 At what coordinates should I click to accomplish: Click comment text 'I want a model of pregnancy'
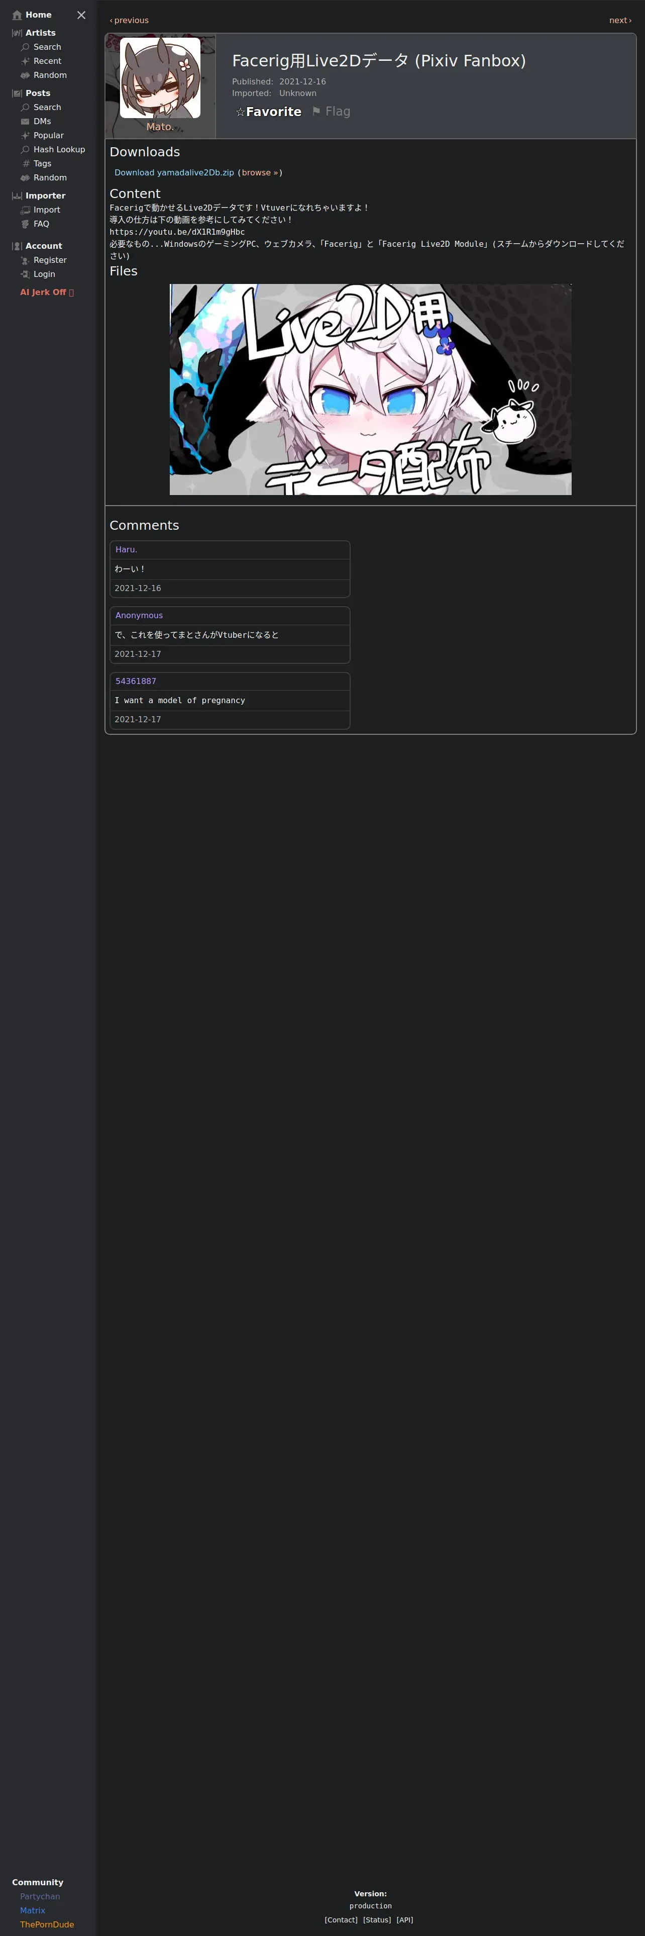pyautogui.click(x=179, y=701)
